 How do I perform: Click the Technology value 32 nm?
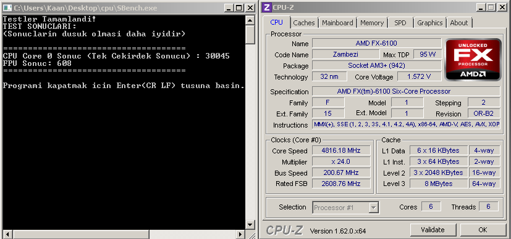329,76
